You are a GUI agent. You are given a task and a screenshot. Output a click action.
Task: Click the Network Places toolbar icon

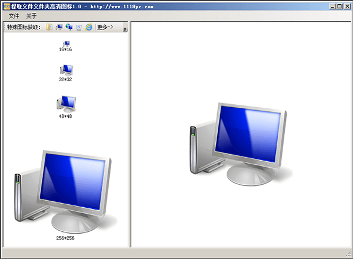coord(69,27)
